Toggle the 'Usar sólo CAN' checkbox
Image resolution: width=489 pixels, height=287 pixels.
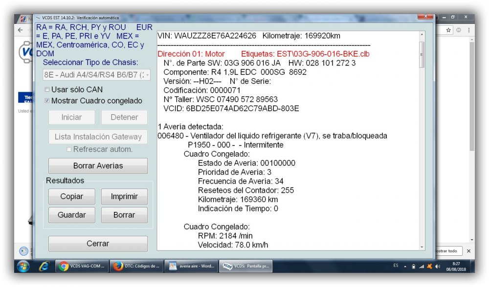click(47, 90)
